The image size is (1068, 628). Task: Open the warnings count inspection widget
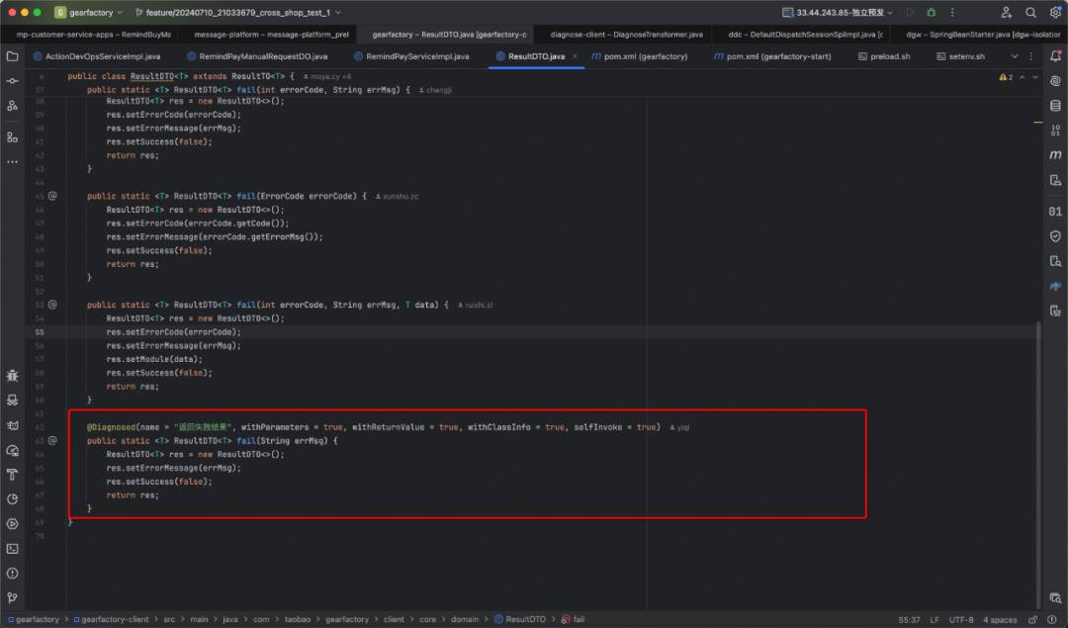coord(1006,77)
